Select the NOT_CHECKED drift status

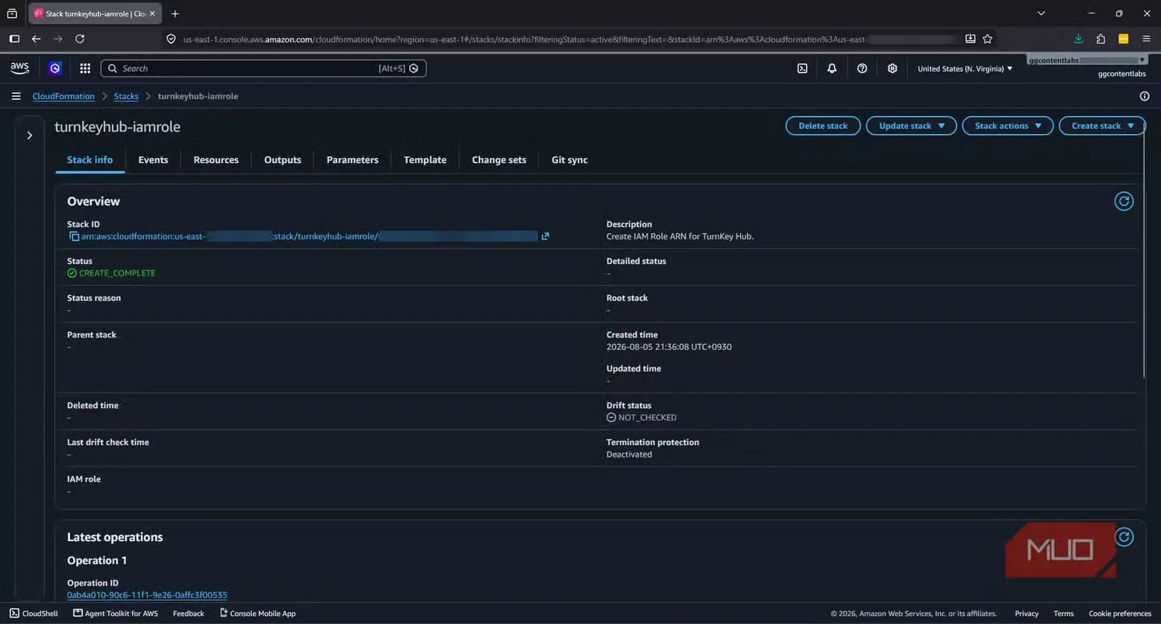tap(647, 417)
